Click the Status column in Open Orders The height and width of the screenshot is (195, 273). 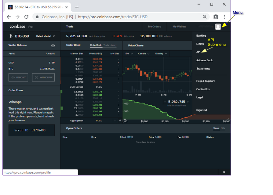tap(210, 137)
